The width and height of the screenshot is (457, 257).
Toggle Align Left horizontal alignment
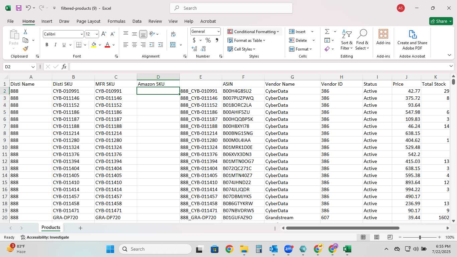pyautogui.click(x=126, y=45)
